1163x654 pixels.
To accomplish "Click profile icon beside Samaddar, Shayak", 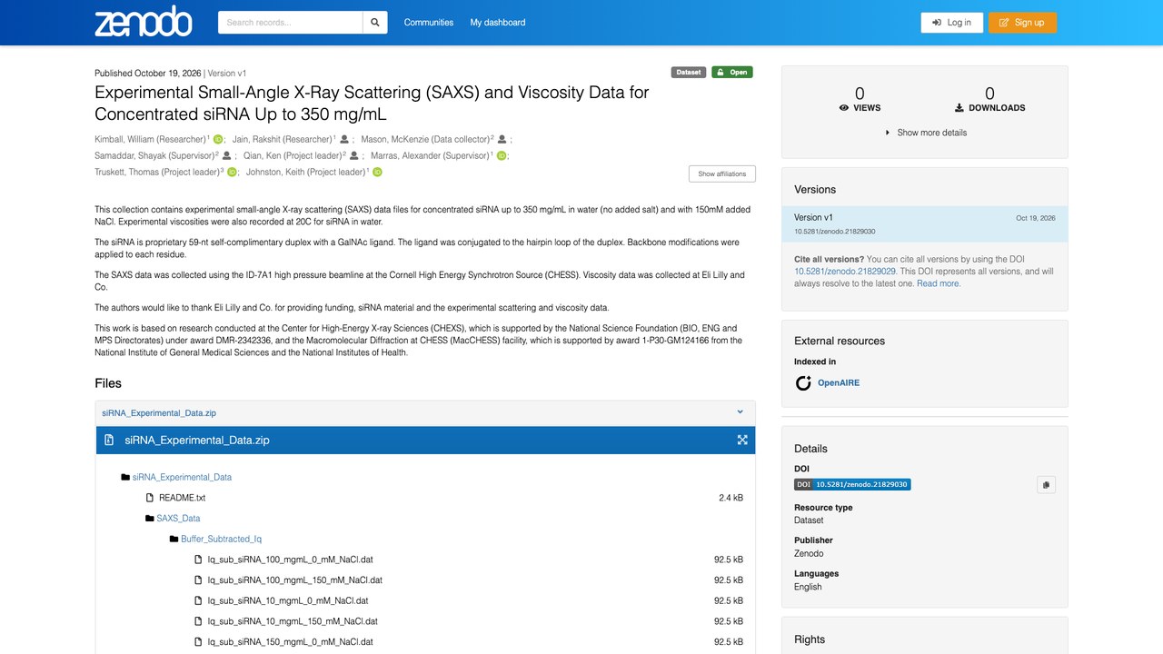I will click(227, 156).
